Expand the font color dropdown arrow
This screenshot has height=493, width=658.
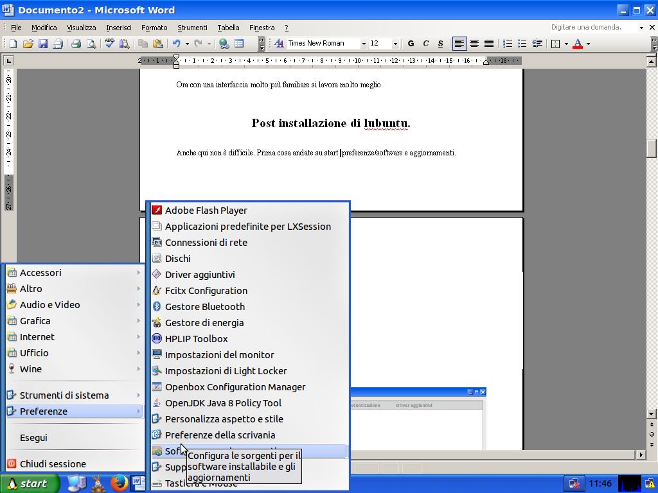coord(588,44)
